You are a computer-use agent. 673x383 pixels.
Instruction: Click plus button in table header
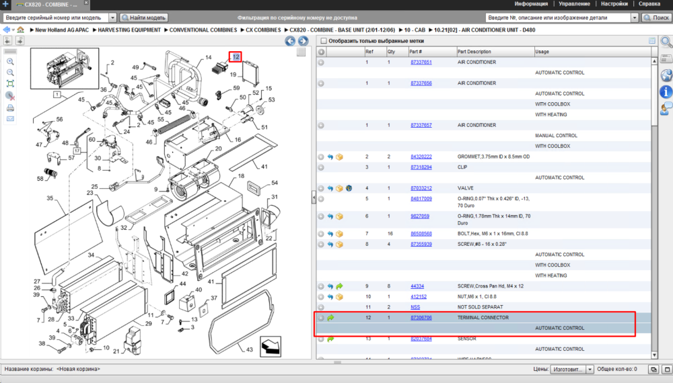(x=321, y=52)
